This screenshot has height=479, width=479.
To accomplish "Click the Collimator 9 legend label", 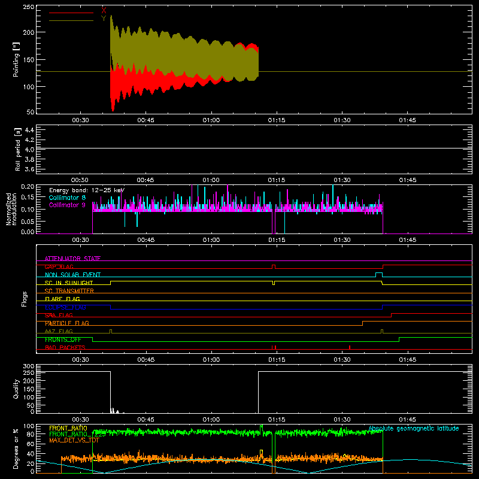I will [67, 205].
